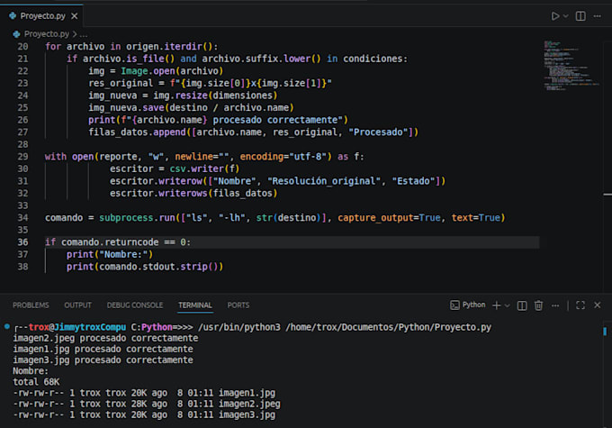Switch to the OUTPUT panel tab
Image resolution: width=612 pixels, height=428 pixels.
coord(77,305)
